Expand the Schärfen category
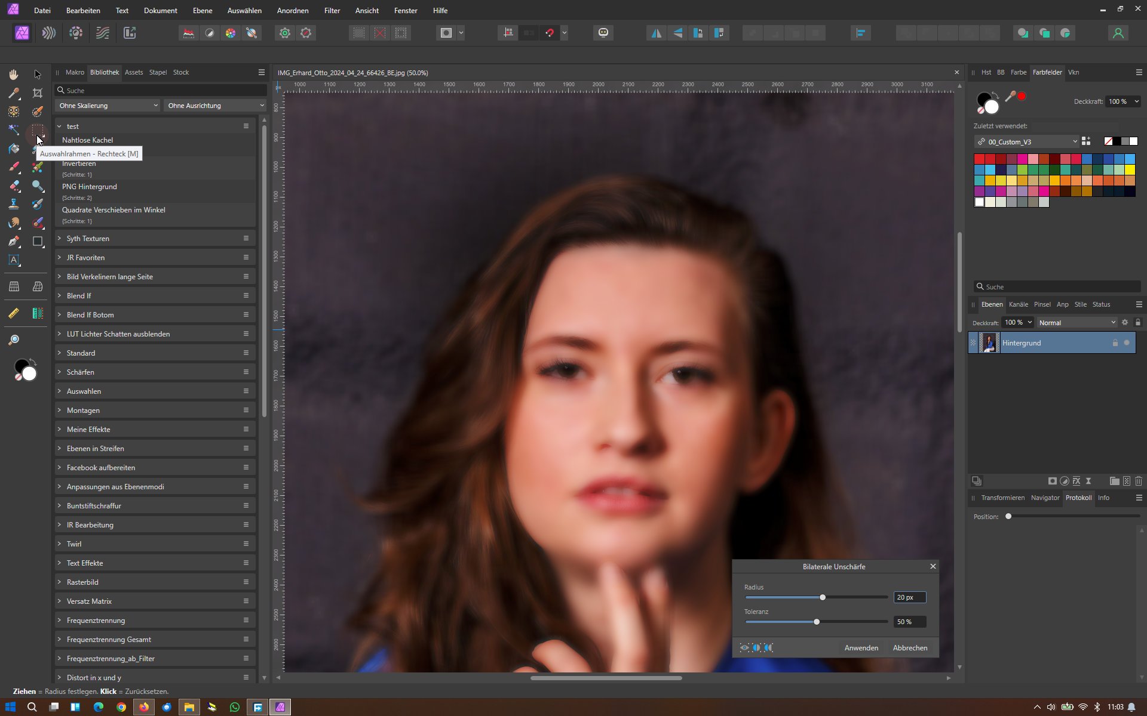The width and height of the screenshot is (1147, 716). pos(59,372)
